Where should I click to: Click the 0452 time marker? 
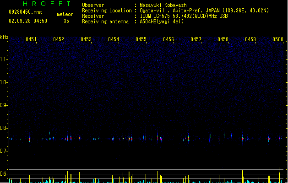(59, 39)
